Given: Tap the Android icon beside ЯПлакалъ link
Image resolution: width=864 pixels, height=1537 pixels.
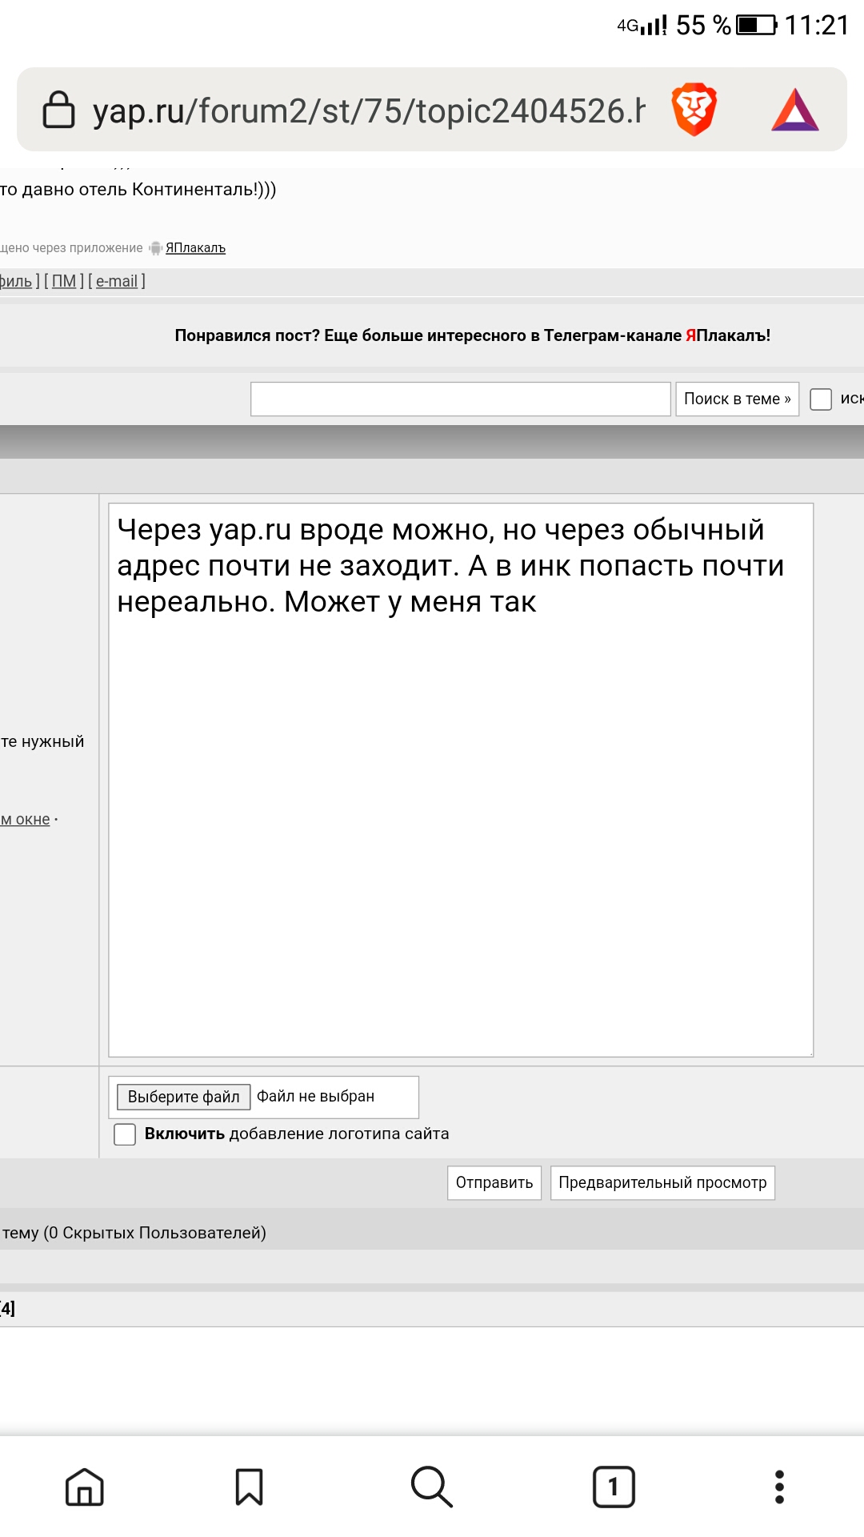Looking at the screenshot, I should (x=155, y=248).
